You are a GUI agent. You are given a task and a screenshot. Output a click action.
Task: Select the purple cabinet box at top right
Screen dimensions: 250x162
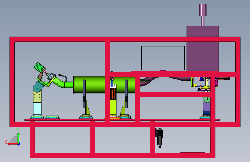click(x=203, y=48)
